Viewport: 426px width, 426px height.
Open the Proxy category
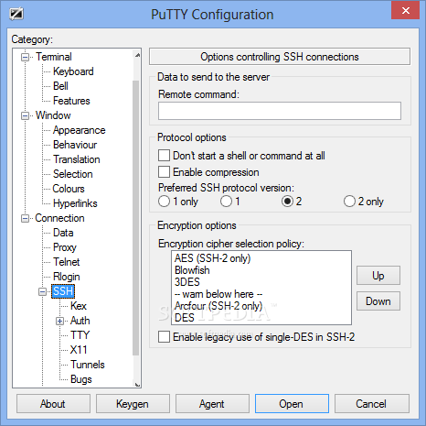pos(65,247)
